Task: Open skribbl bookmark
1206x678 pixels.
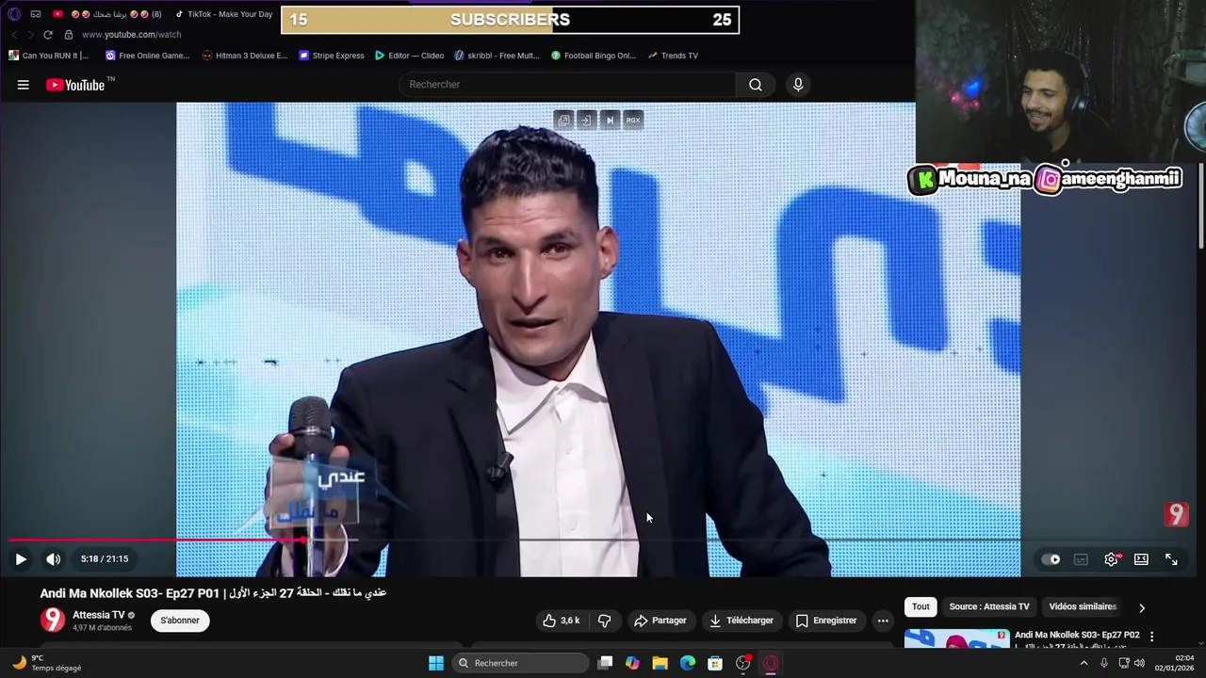Action: [497, 56]
